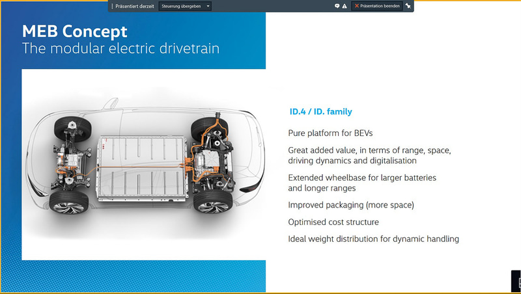Click 'Präsentiert derzeit' status label
Screen dimensions: 521x294
[x=135, y=6]
